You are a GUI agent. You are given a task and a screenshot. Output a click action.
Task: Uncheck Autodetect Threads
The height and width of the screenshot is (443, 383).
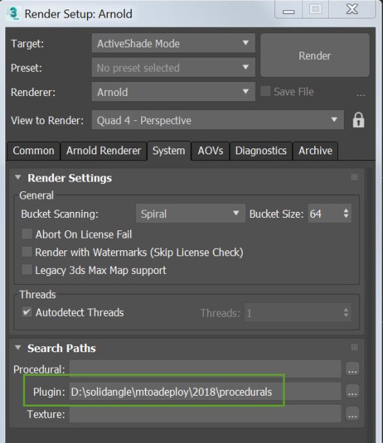click(27, 312)
